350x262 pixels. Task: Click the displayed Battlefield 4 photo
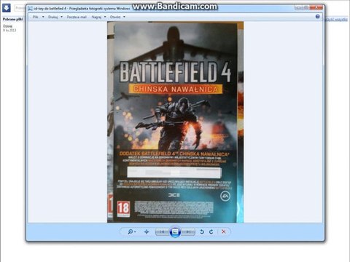point(175,122)
